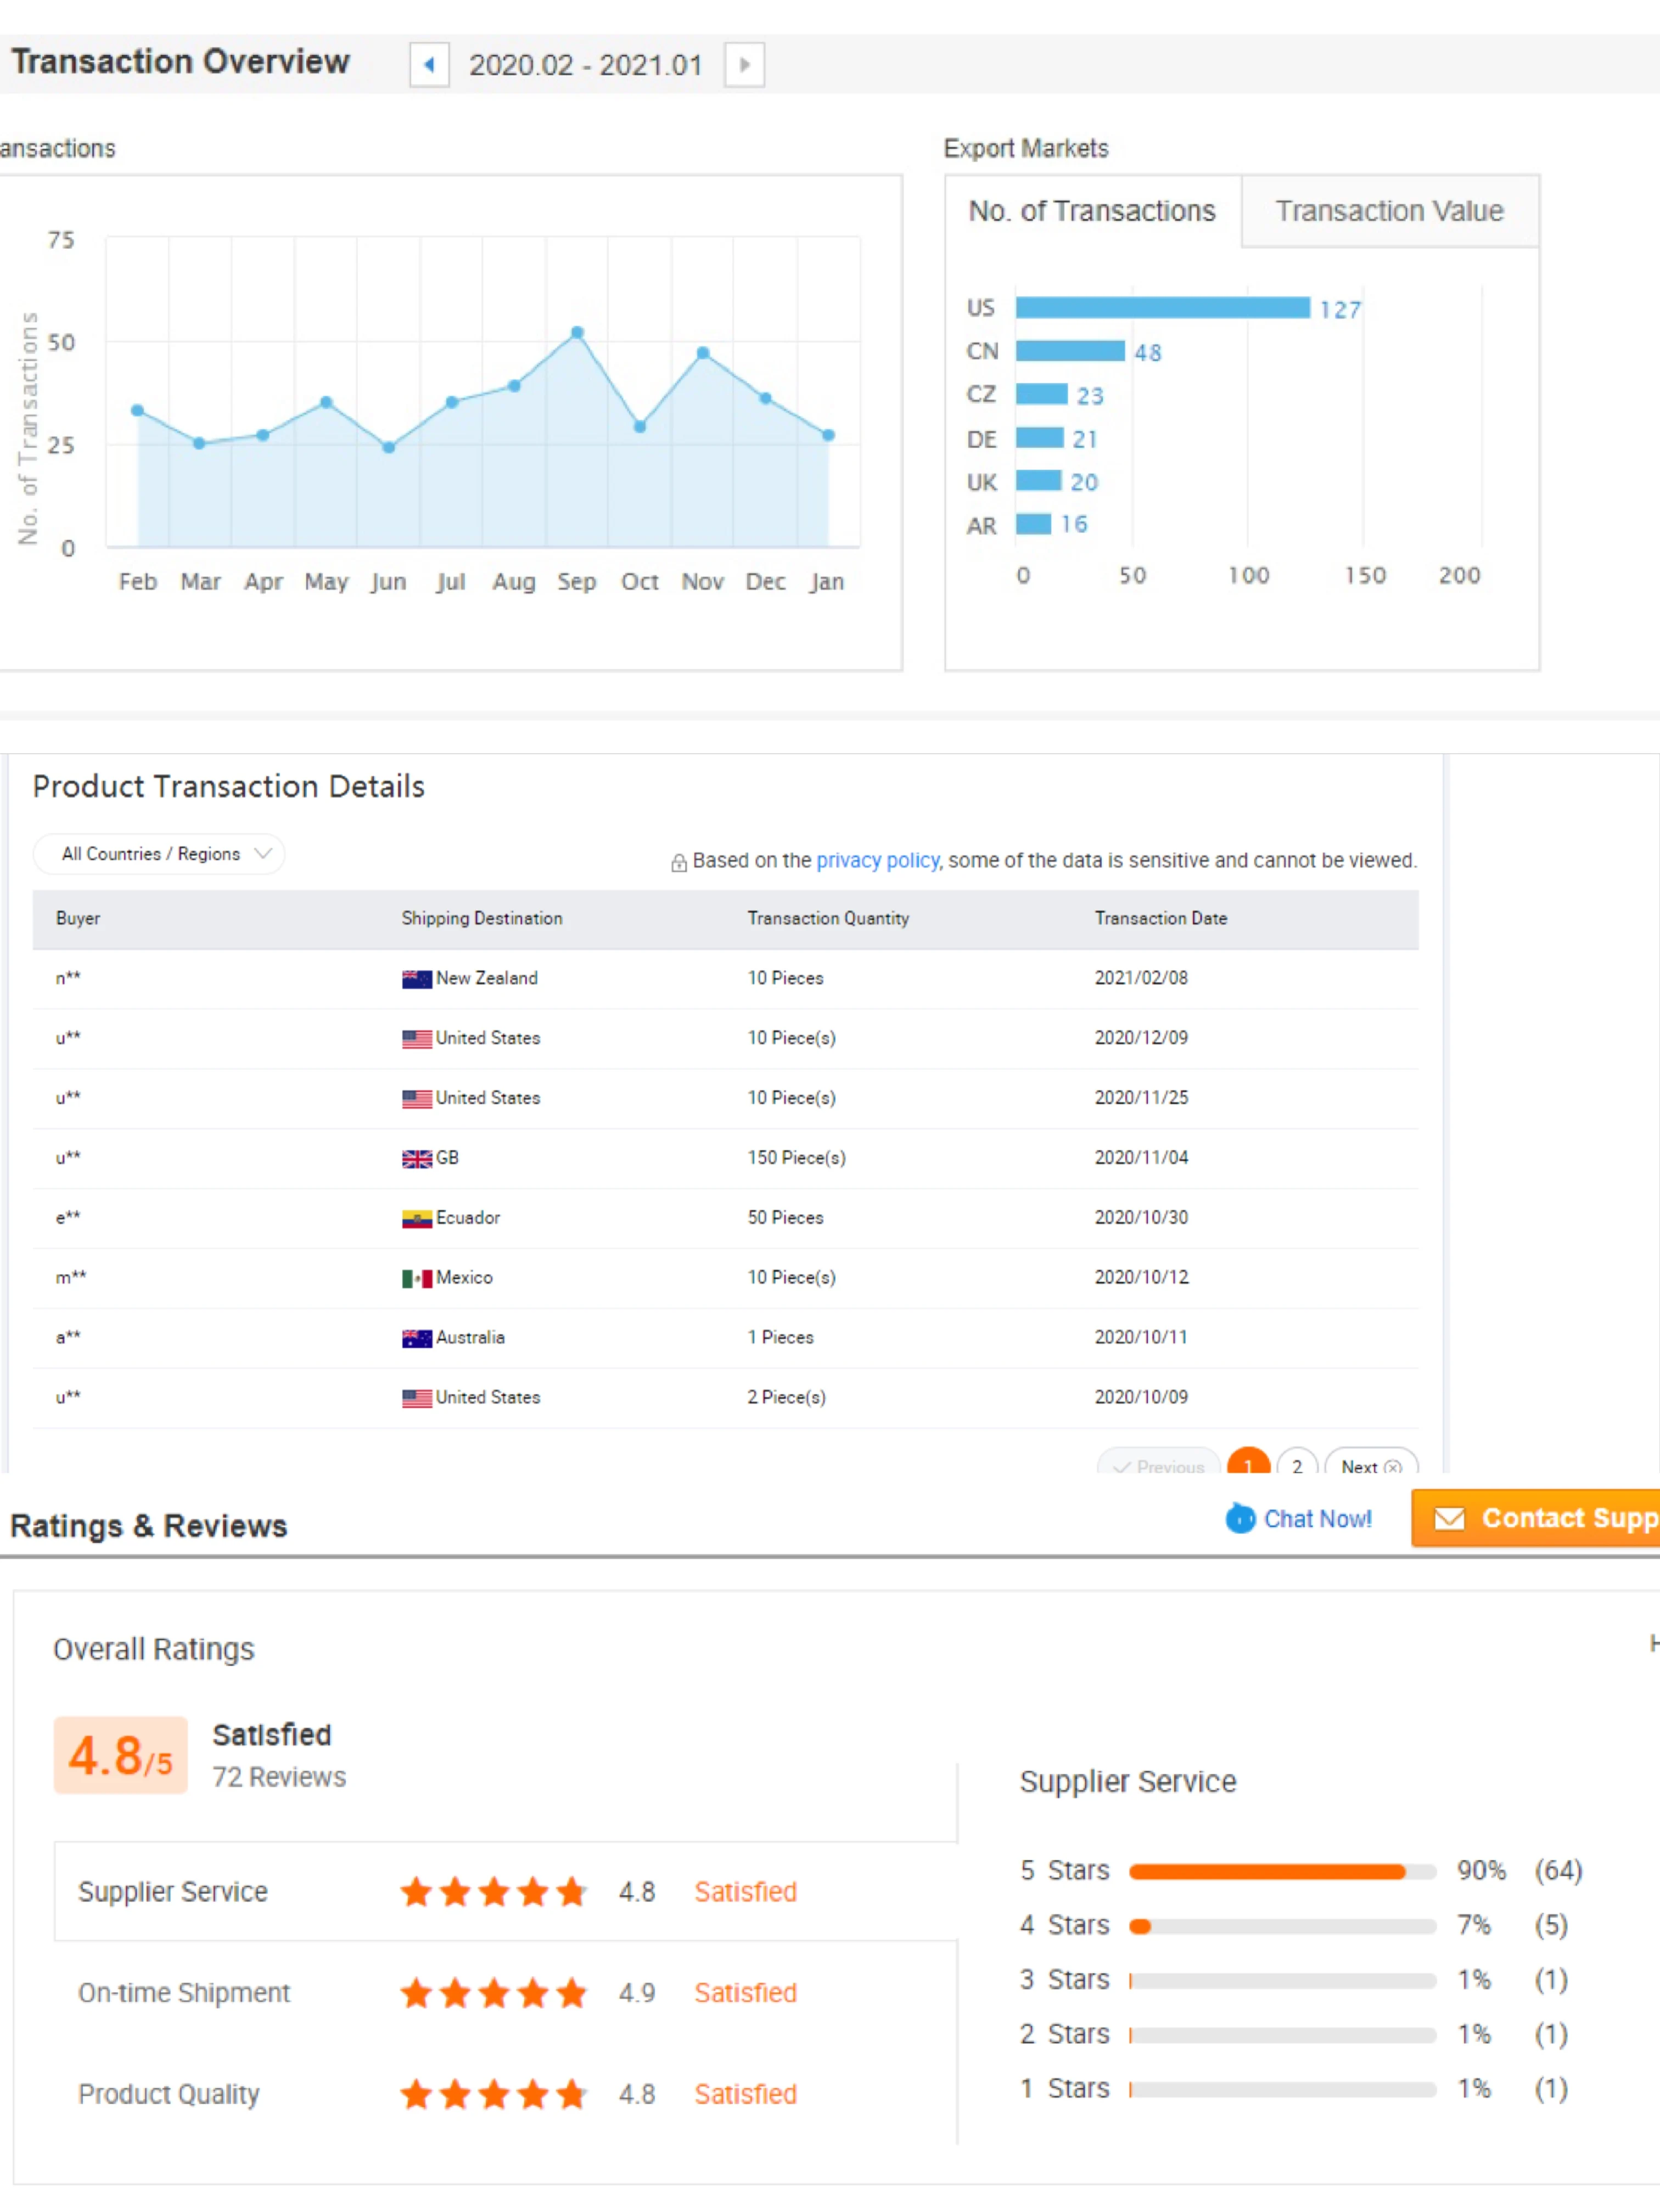Click the Next page button
Viewport: 1660px width, 2212px height.
pos(1370,1465)
